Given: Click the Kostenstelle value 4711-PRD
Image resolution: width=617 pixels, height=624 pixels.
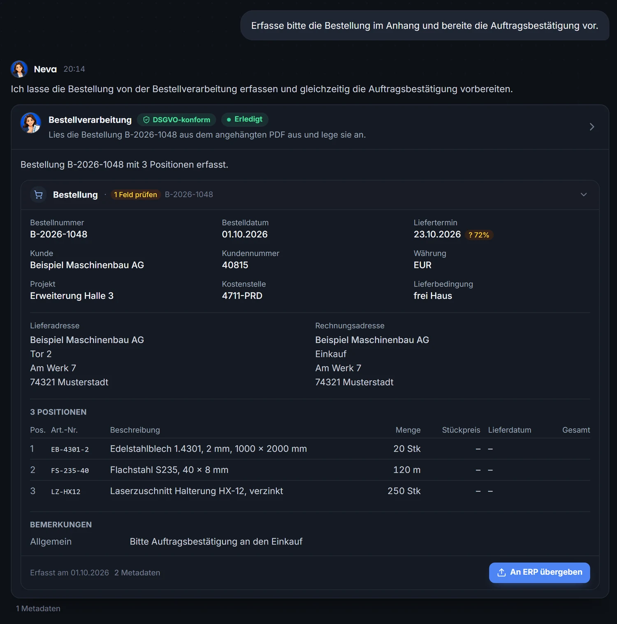Looking at the screenshot, I should (x=242, y=296).
